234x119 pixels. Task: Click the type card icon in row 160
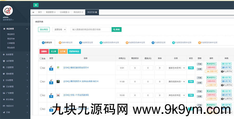[x=51, y=68]
